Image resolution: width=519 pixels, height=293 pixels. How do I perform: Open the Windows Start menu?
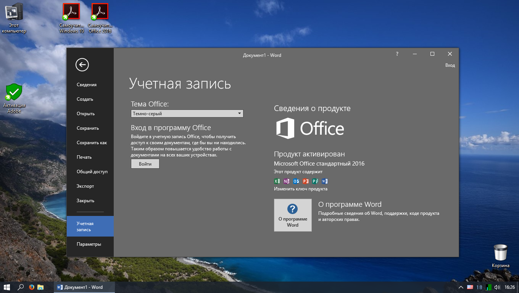[x=7, y=287]
